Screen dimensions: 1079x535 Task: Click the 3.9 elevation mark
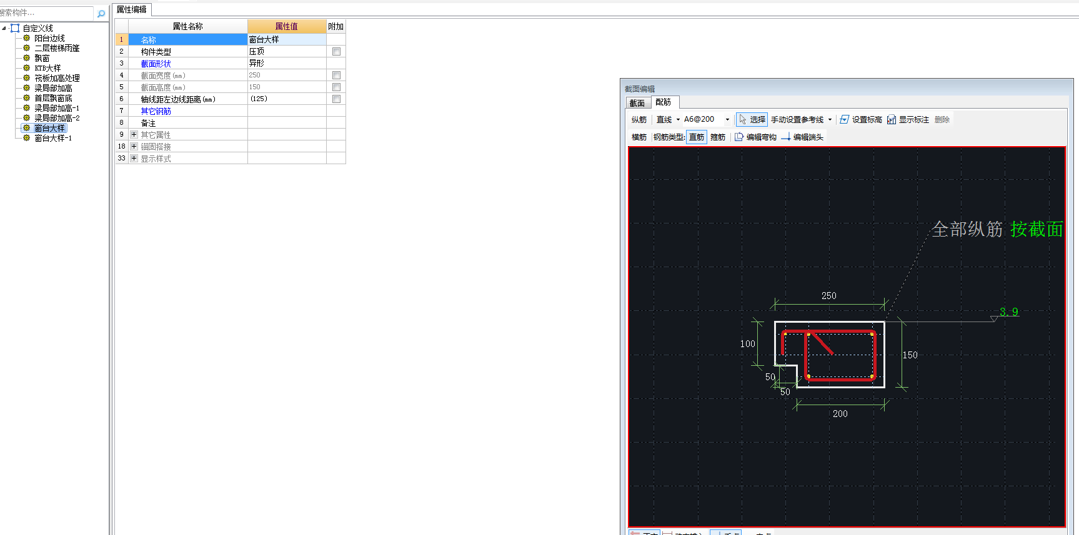click(x=1009, y=312)
